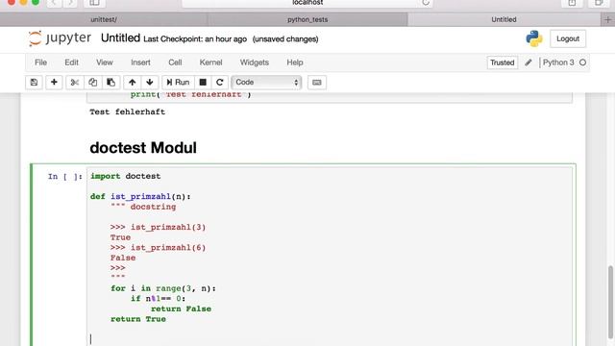Click the 'In [ ]:' cell prompt
615x346 pixels.
point(65,177)
